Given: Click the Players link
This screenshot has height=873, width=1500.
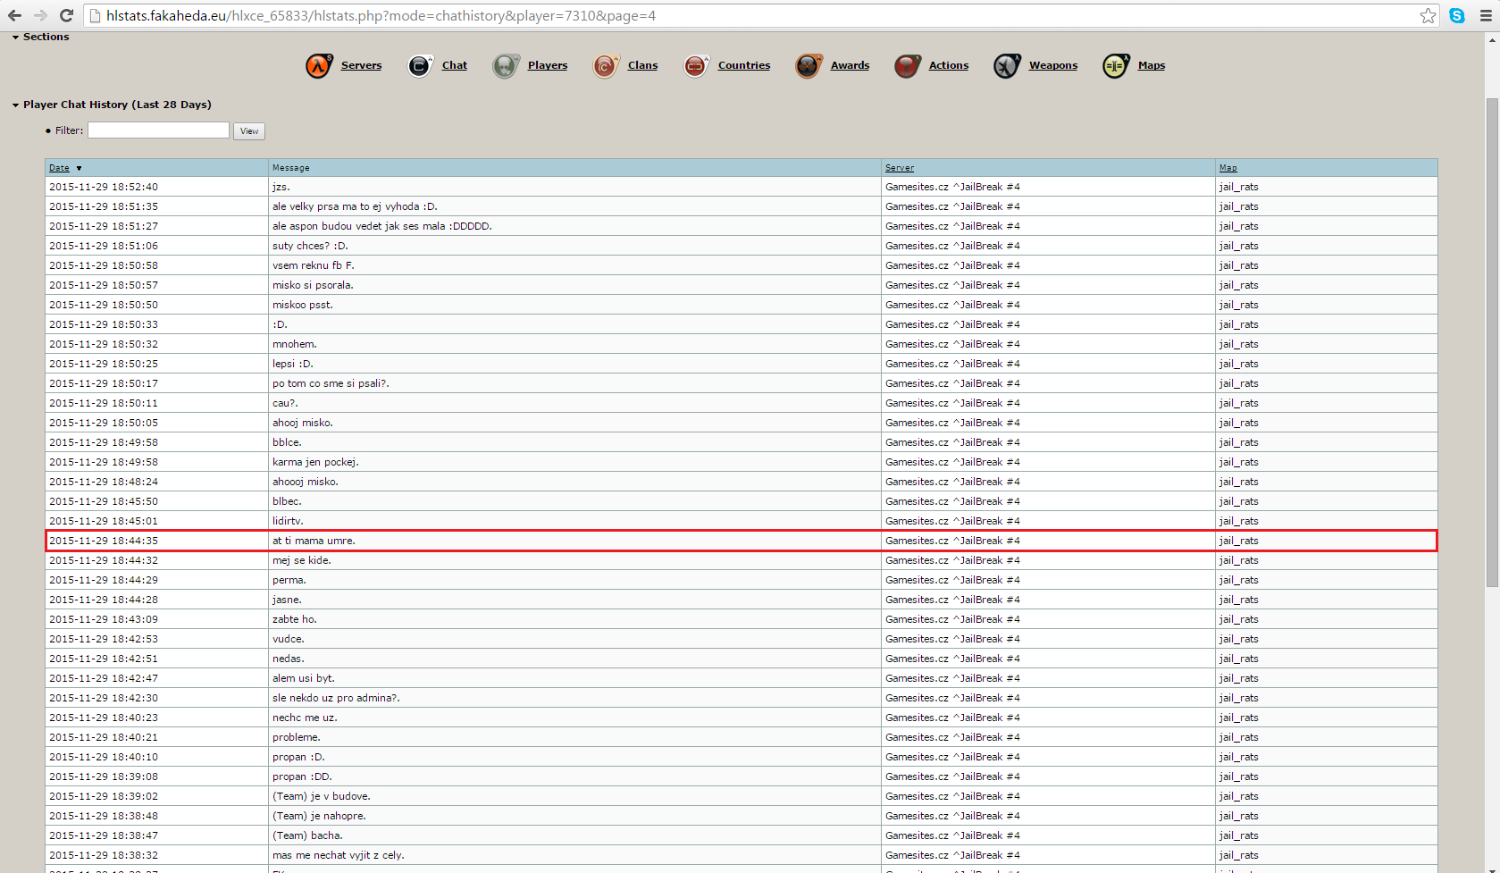Looking at the screenshot, I should pos(548,65).
